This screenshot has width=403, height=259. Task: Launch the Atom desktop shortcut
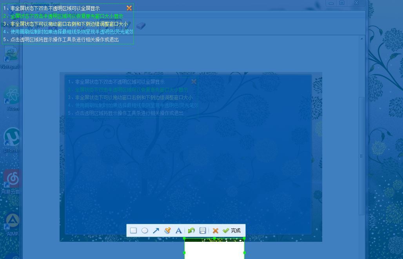coord(12,96)
